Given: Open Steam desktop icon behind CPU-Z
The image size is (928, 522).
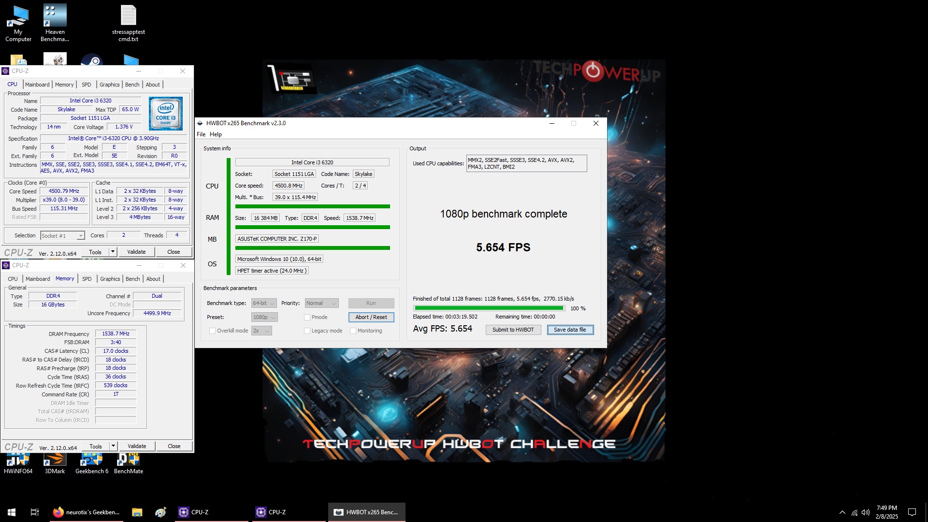Looking at the screenshot, I should [92, 59].
